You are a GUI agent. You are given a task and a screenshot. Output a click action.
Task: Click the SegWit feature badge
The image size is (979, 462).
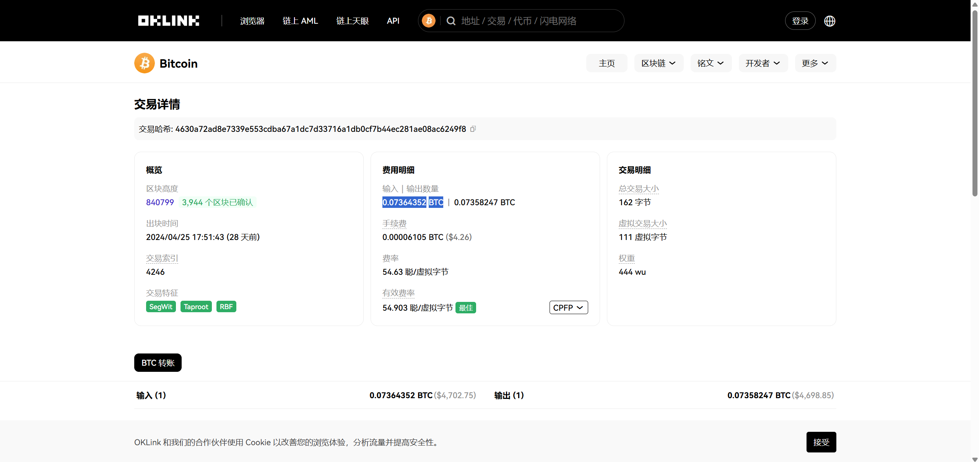(x=161, y=306)
